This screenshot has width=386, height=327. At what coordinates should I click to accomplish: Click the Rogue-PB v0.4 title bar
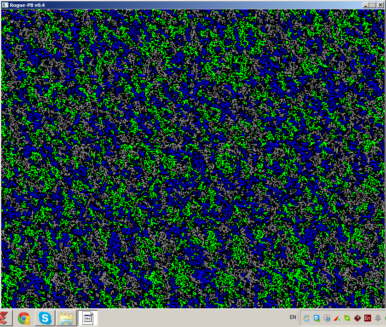(x=170, y=5)
